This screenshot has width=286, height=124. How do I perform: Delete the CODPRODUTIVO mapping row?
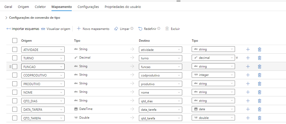(260, 75)
